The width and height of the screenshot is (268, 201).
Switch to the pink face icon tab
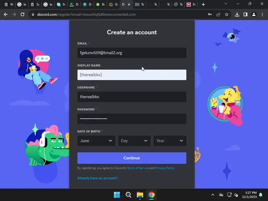point(191,4)
